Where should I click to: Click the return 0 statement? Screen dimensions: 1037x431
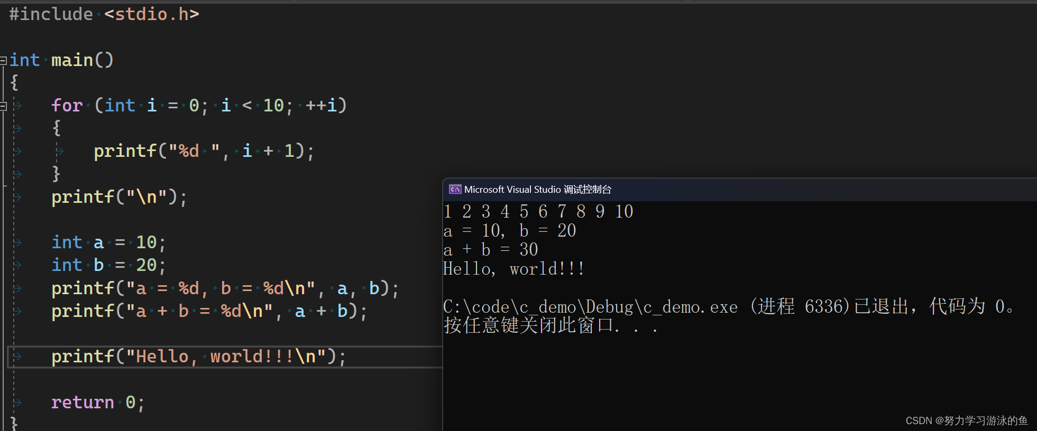[x=98, y=402]
